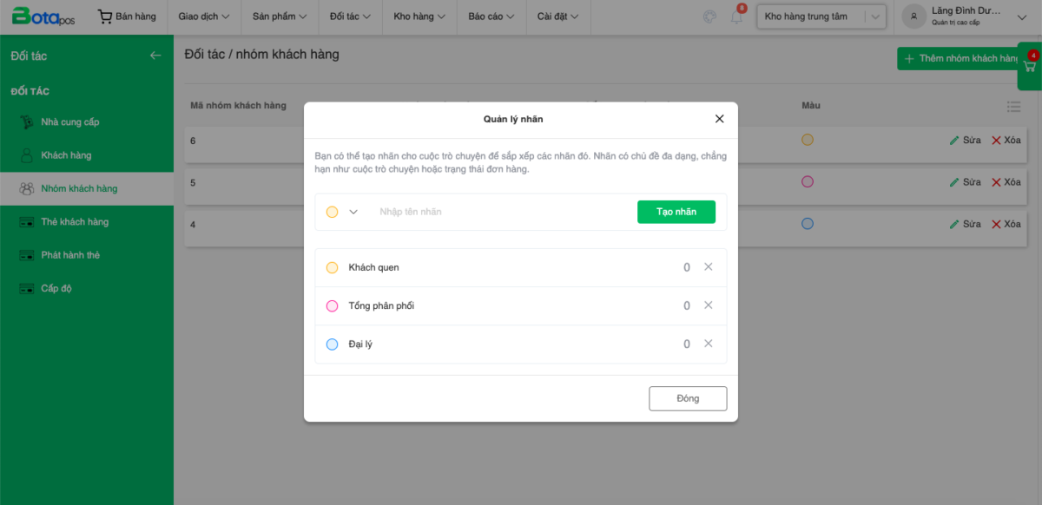This screenshot has height=505, width=1042.
Task: Click the notification bell icon
Action: click(737, 17)
